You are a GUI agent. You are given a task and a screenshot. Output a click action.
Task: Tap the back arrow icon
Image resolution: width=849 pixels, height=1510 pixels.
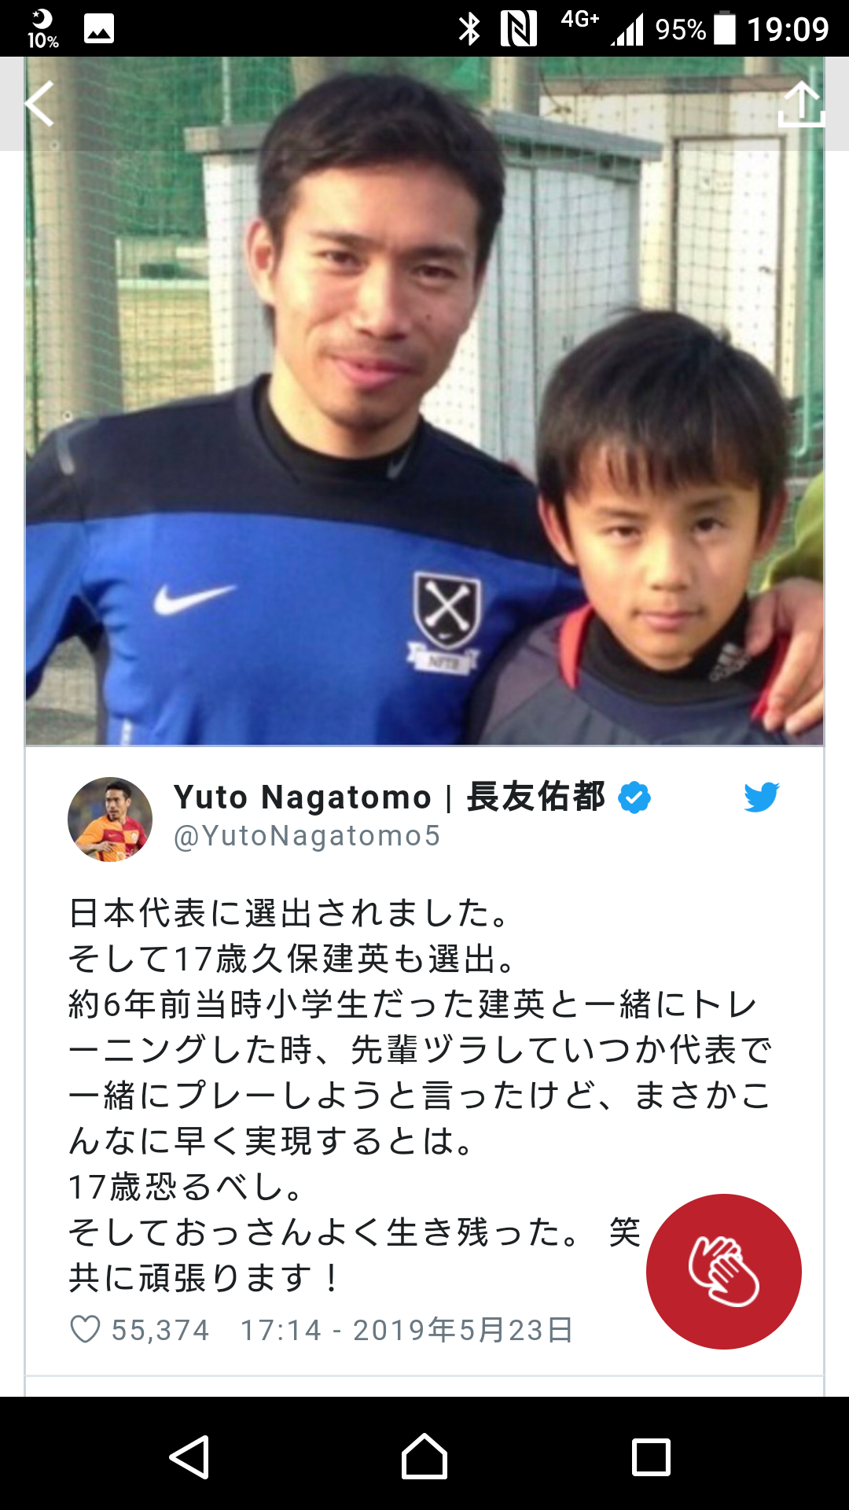(39, 103)
